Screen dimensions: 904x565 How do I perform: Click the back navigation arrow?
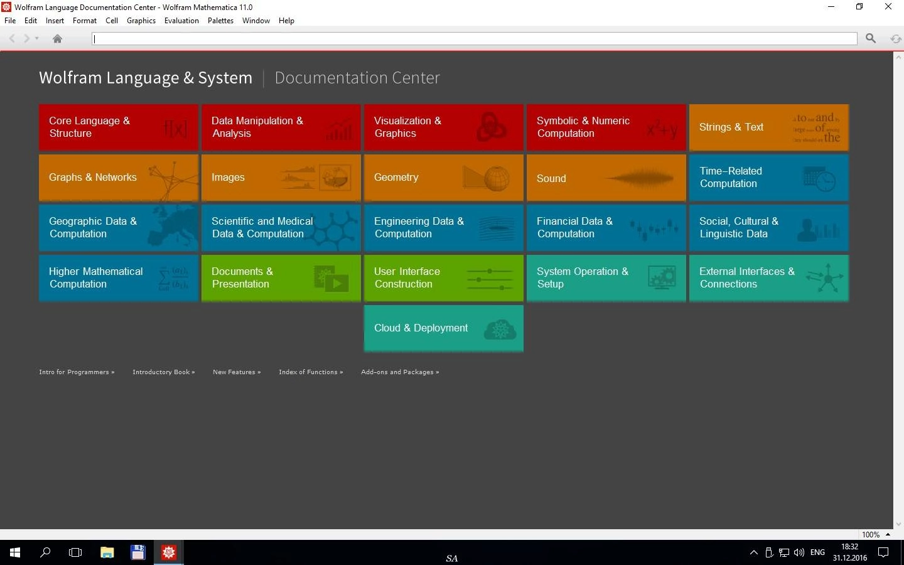point(12,39)
